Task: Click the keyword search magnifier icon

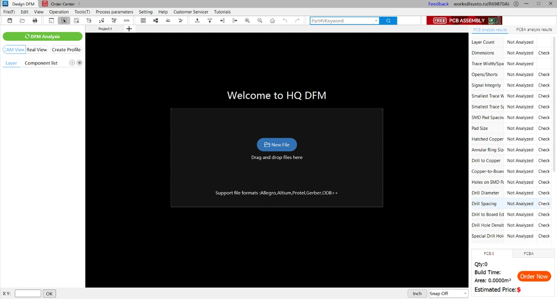Action: (x=389, y=20)
